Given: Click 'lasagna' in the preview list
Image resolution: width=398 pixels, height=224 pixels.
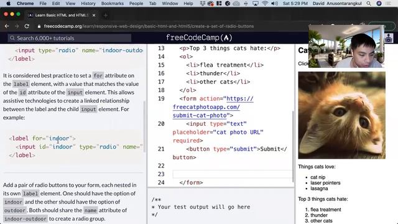Looking at the screenshot, I should (319, 189).
